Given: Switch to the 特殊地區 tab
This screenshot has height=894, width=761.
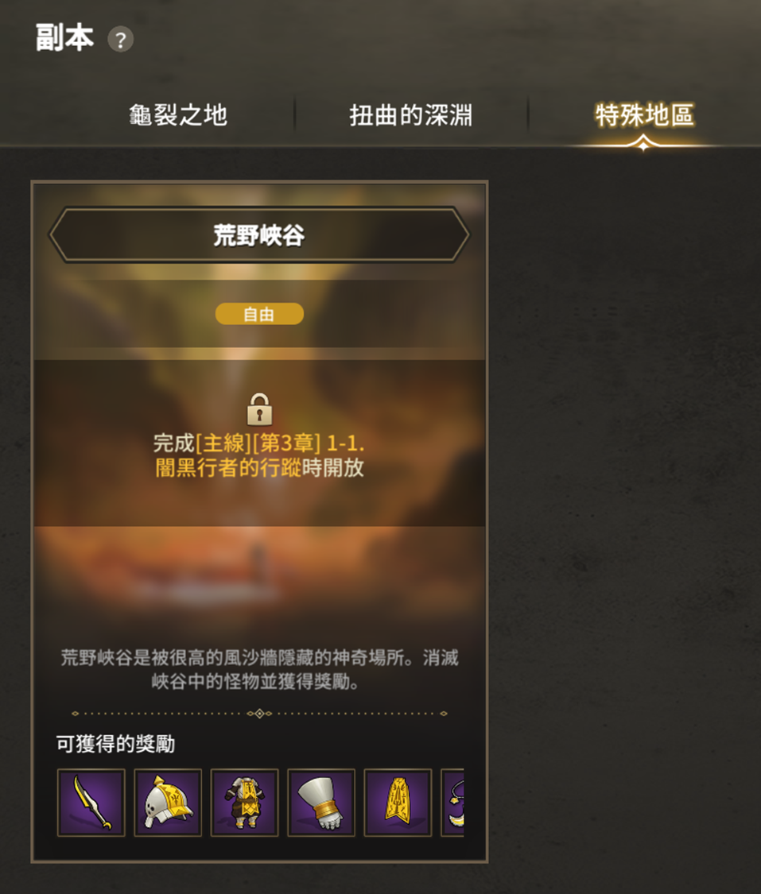Looking at the screenshot, I should (645, 115).
